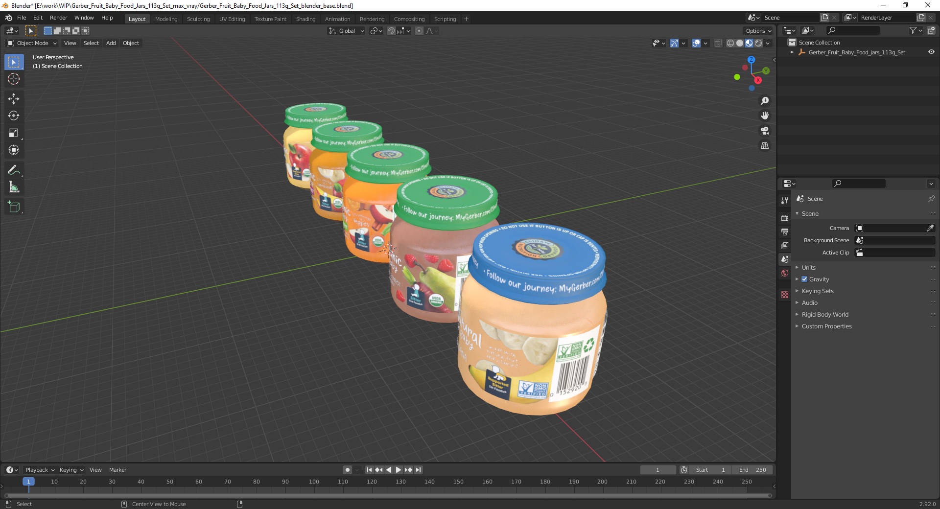The height and width of the screenshot is (509, 940).
Task: Jump to the end frame
Action: pos(418,470)
